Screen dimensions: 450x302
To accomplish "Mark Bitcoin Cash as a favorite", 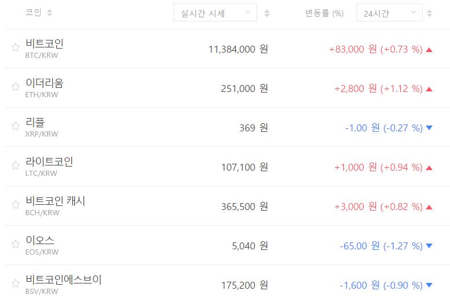I will pos(16,205).
